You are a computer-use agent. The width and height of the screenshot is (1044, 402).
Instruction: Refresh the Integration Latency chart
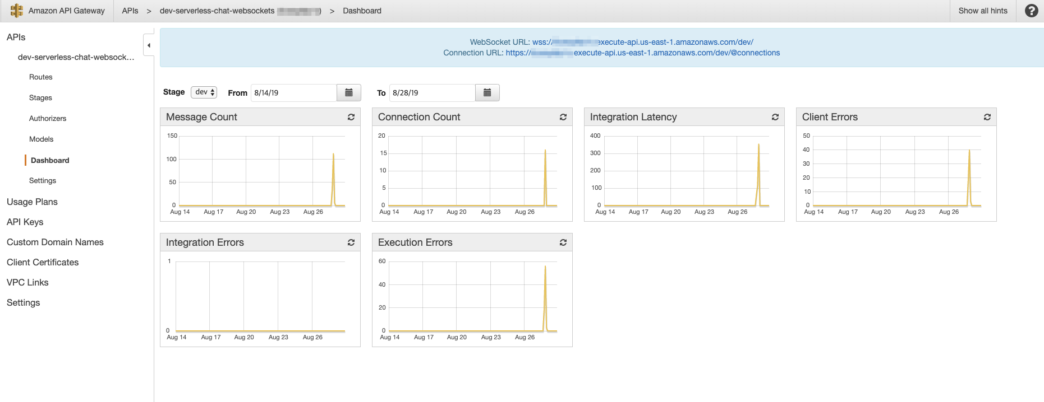[775, 117]
